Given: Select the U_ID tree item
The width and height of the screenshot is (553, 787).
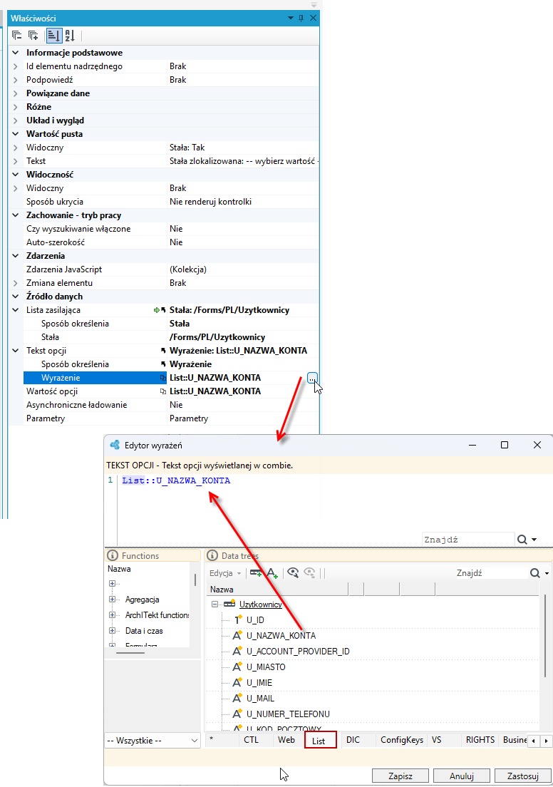Looking at the screenshot, I should point(255,620).
